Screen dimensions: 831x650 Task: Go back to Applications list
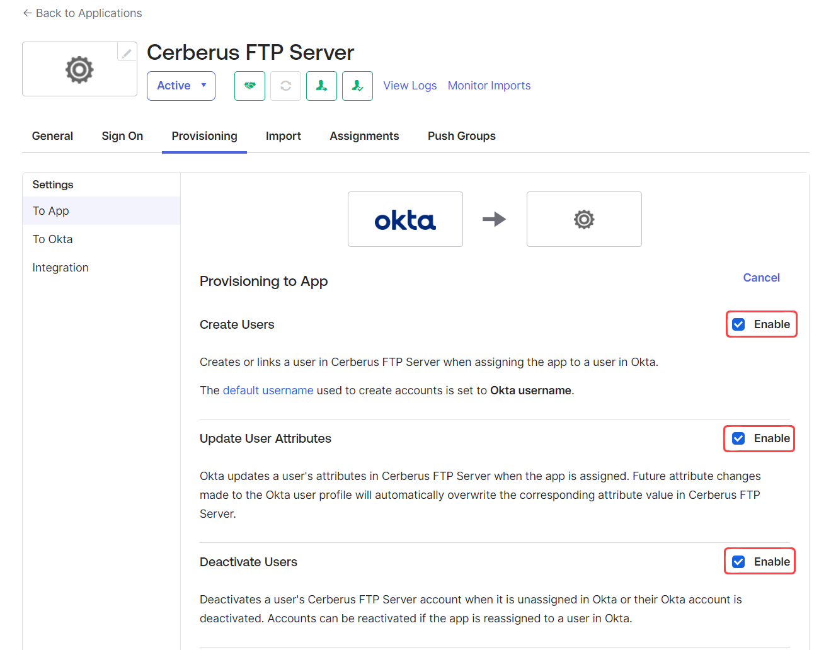[x=82, y=13]
